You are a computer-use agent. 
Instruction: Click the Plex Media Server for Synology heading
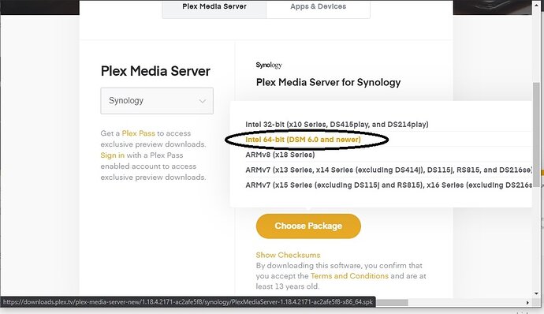click(x=328, y=82)
